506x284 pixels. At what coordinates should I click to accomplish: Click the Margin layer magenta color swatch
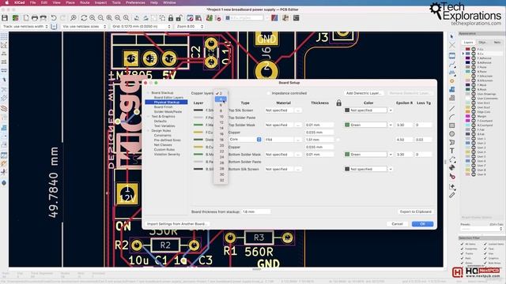tap(467, 116)
